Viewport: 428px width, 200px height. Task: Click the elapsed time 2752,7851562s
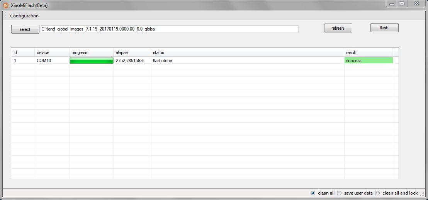click(130, 61)
